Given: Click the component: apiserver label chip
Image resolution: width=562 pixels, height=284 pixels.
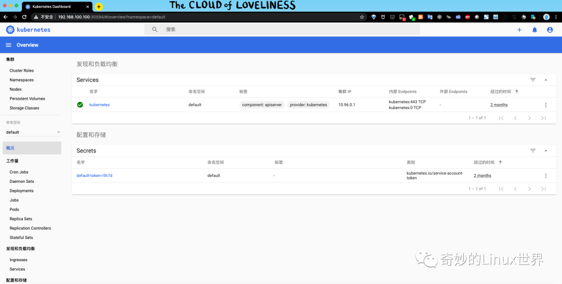Looking at the screenshot, I should 262,105.
